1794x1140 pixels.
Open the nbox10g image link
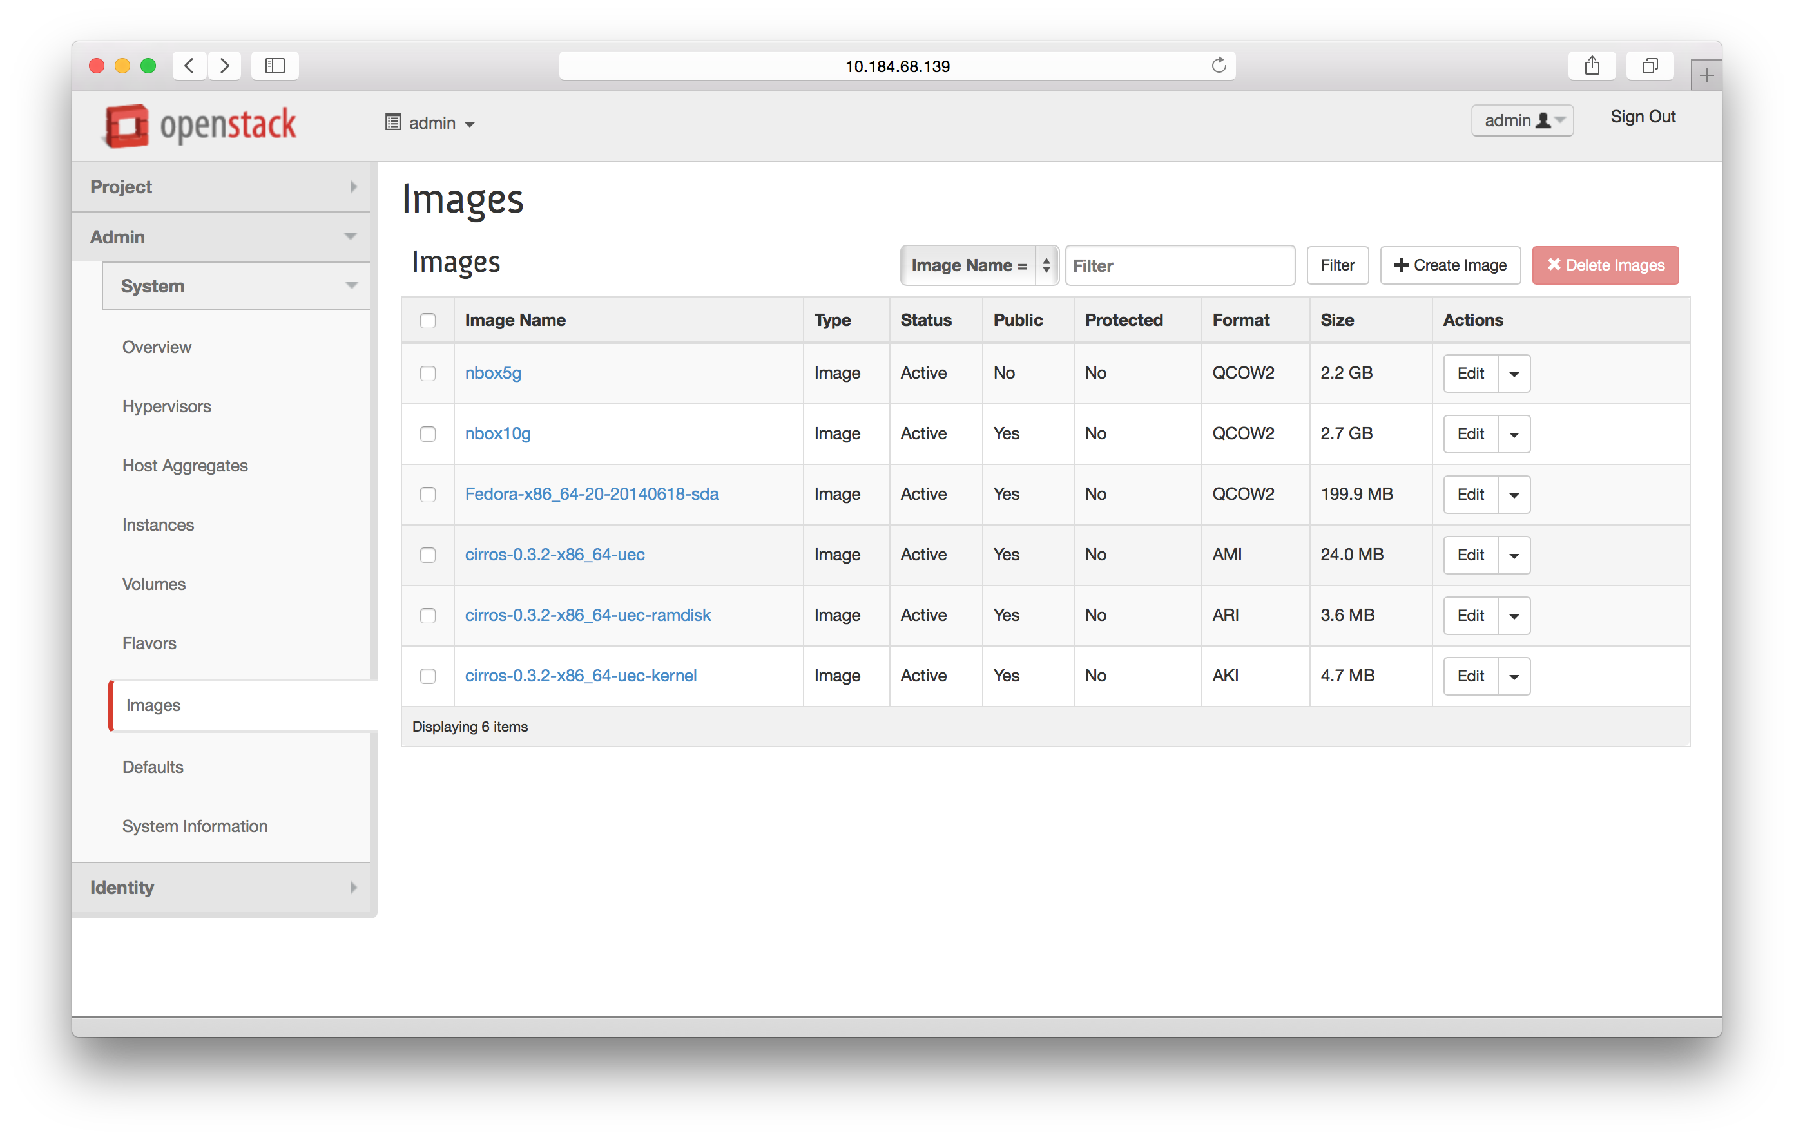coord(497,433)
